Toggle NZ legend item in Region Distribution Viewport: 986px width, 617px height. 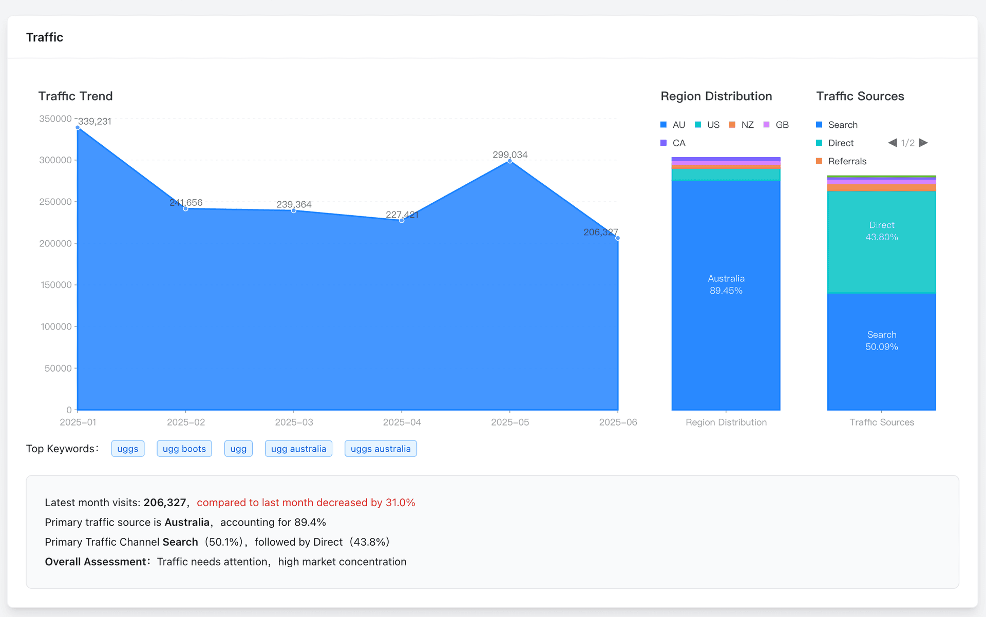tap(742, 125)
